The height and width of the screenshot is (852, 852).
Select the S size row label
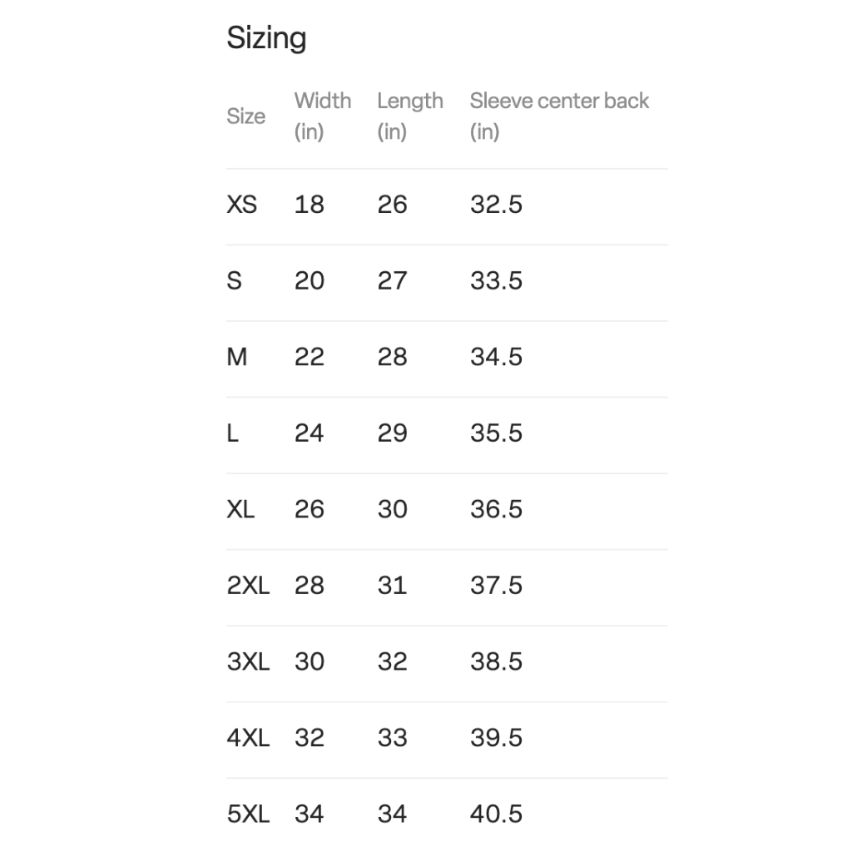(x=235, y=280)
